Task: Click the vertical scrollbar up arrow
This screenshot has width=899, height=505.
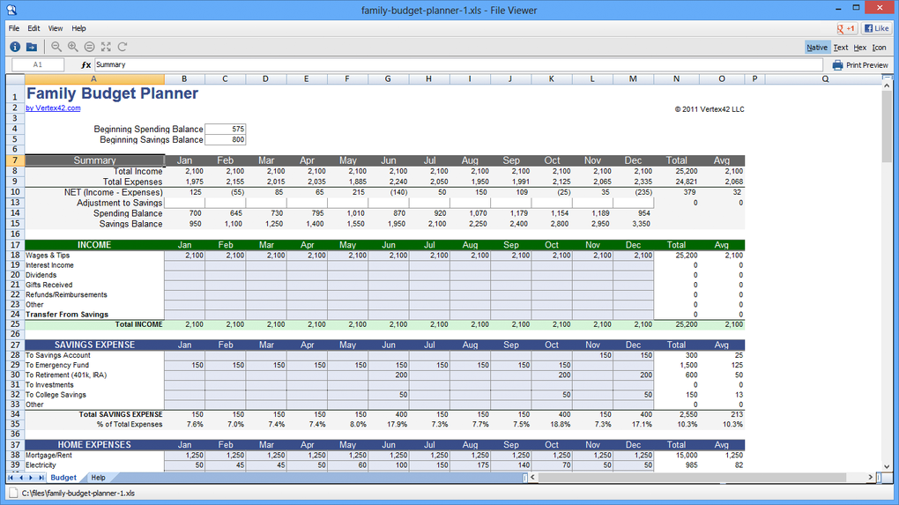Action: (887, 85)
